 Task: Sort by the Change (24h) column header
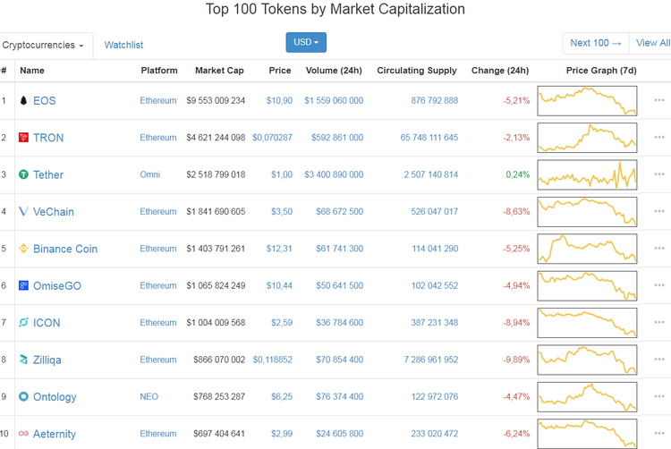(500, 71)
